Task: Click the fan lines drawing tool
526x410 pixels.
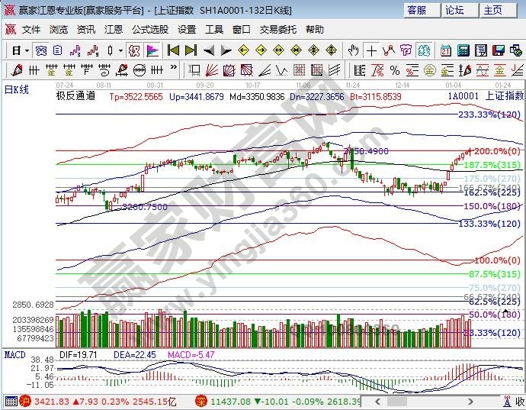Action: pyautogui.click(x=208, y=70)
